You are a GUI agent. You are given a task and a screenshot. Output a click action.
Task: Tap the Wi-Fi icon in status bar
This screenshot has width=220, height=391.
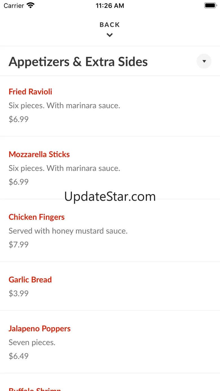[x=30, y=5]
